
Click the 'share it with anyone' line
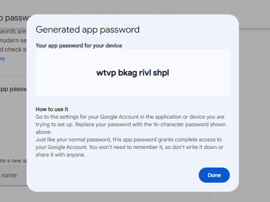[x=60, y=155]
